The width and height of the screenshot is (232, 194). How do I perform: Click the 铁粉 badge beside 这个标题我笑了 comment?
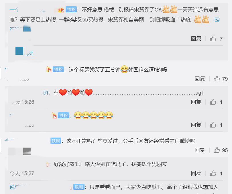[x=58, y=69]
